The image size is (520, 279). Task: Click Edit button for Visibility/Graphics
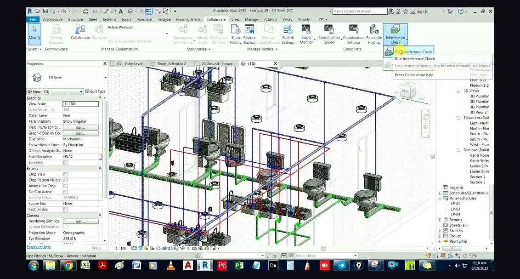(x=80, y=127)
